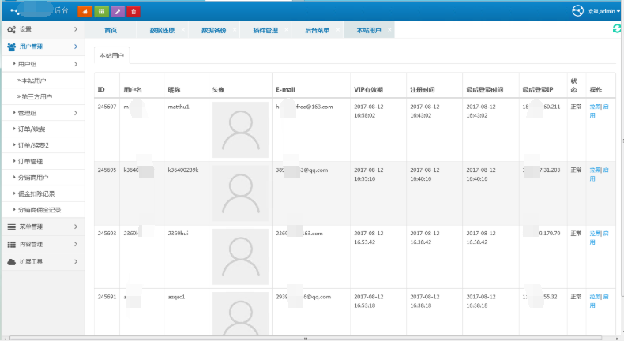Viewport: 624px width, 341px height.
Task: Open 第三方用户 in the sidebar
Action: pyautogui.click(x=37, y=96)
